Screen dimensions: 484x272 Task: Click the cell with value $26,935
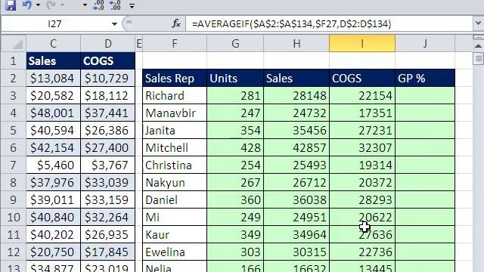click(x=107, y=234)
